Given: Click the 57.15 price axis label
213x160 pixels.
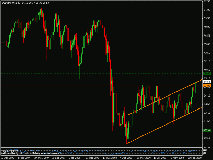Looking at the screenshot, I should tap(207, 147).
